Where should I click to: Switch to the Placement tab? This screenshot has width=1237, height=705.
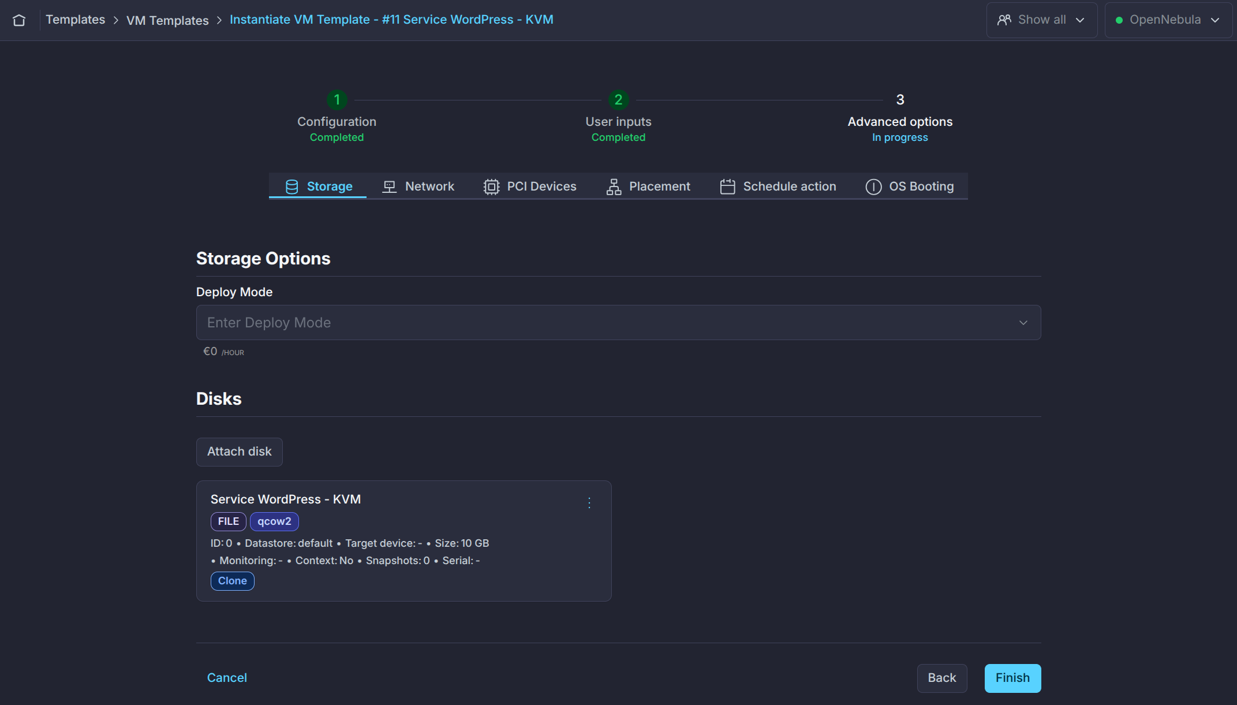pyautogui.click(x=648, y=186)
